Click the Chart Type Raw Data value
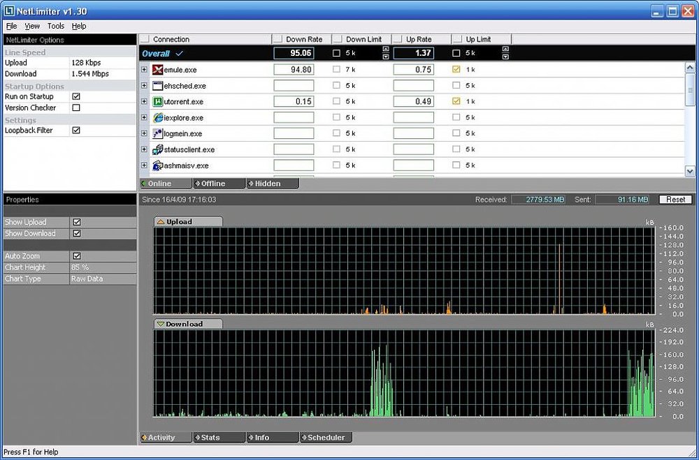The width and height of the screenshot is (699, 460). (87, 279)
